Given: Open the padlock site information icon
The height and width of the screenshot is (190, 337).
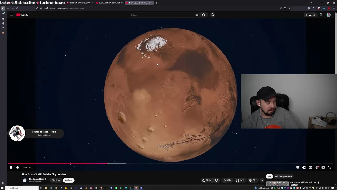Looking at the screenshot, I should 41,8.
